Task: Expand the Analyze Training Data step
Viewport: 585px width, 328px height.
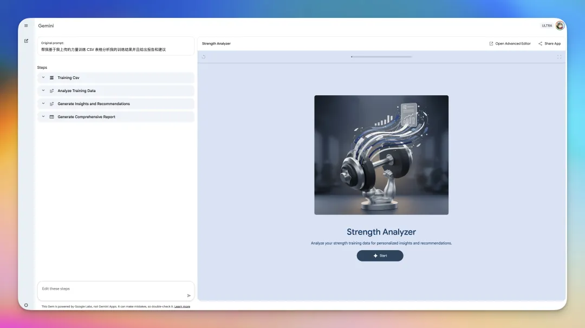Action: (x=43, y=90)
